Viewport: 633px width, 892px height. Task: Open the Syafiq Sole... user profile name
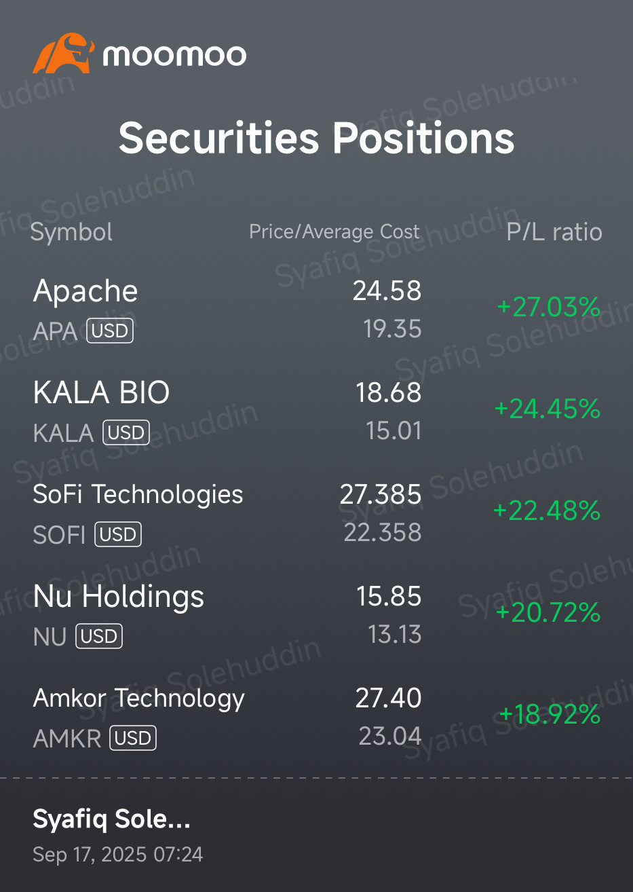pos(111,819)
